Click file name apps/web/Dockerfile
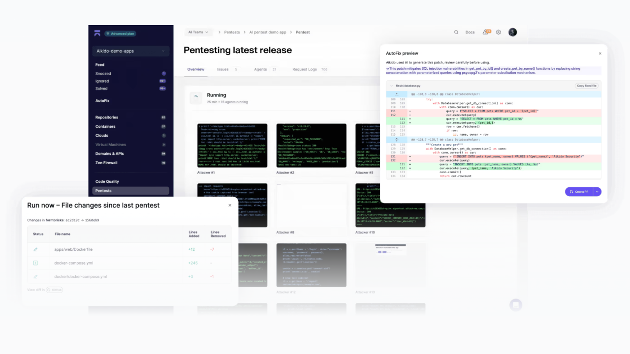This screenshot has width=630, height=354. click(73, 249)
